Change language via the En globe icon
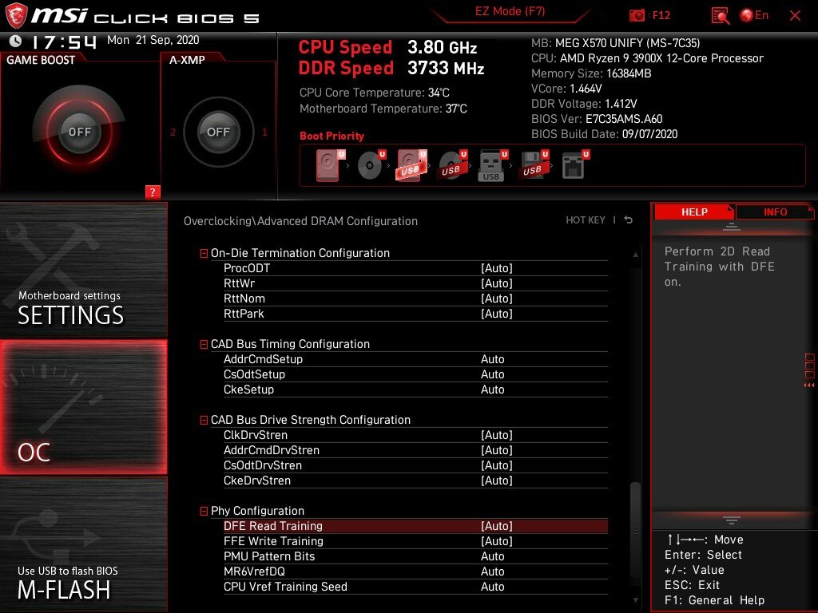The height and width of the screenshot is (613, 818). click(754, 15)
